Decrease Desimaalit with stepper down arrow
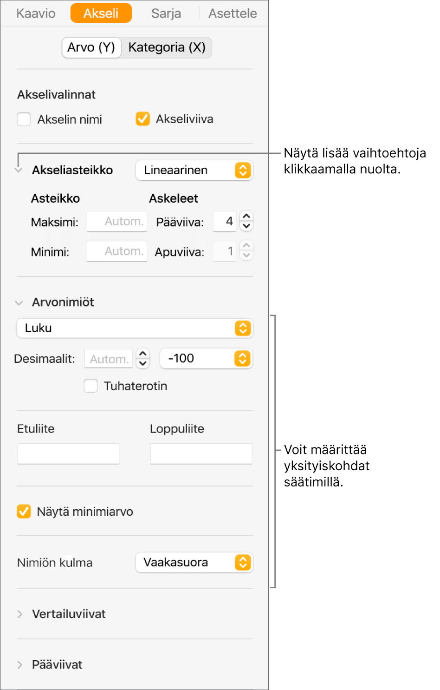This screenshot has height=690, width=440. pyautogui.click(x=143, y=364)
